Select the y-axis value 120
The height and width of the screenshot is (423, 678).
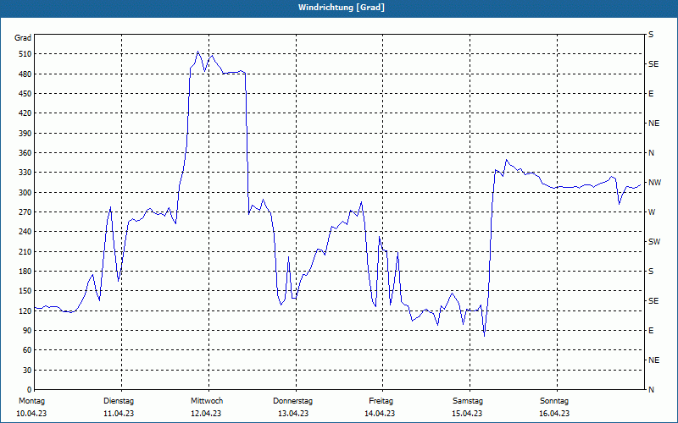[x=25, y=310]
